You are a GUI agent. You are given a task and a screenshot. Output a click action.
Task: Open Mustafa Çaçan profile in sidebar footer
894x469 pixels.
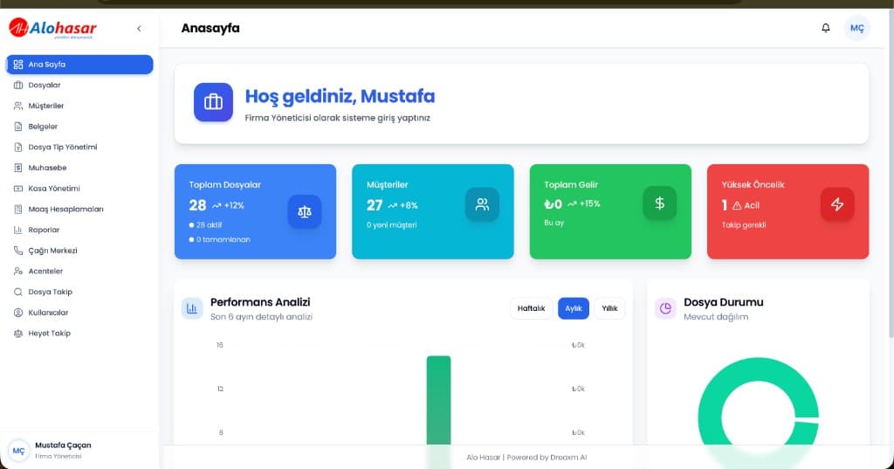79,450
